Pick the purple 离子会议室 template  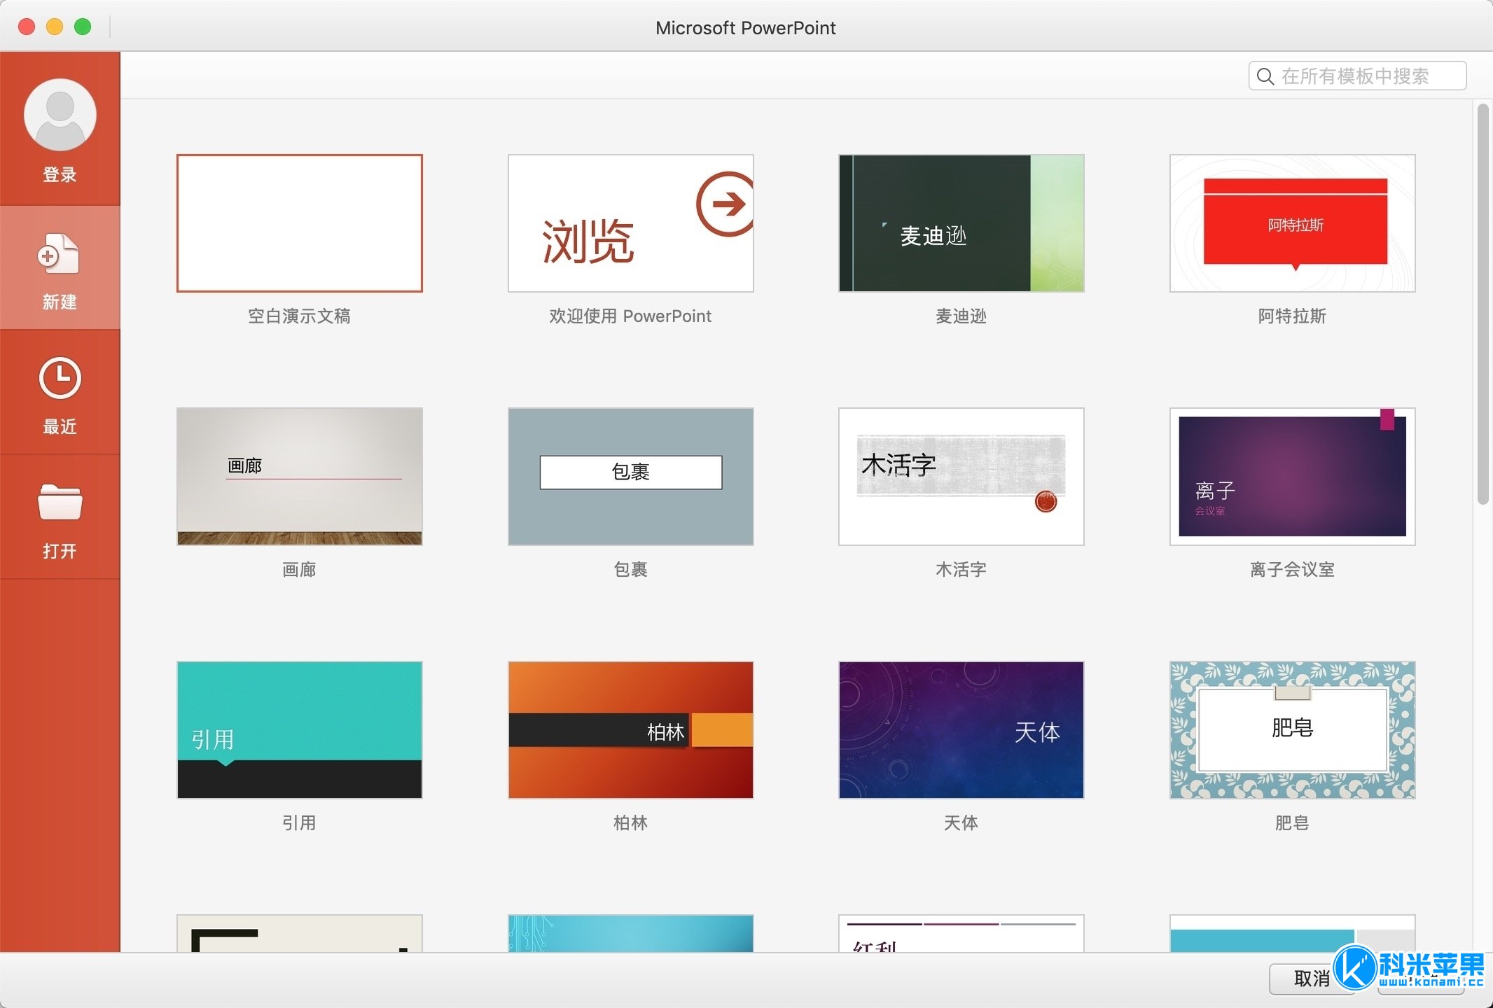1293,477
